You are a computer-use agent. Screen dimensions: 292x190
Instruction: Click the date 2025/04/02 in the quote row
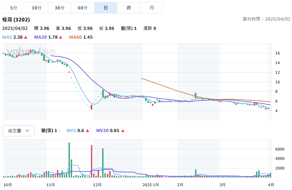(x=15, y=28)
